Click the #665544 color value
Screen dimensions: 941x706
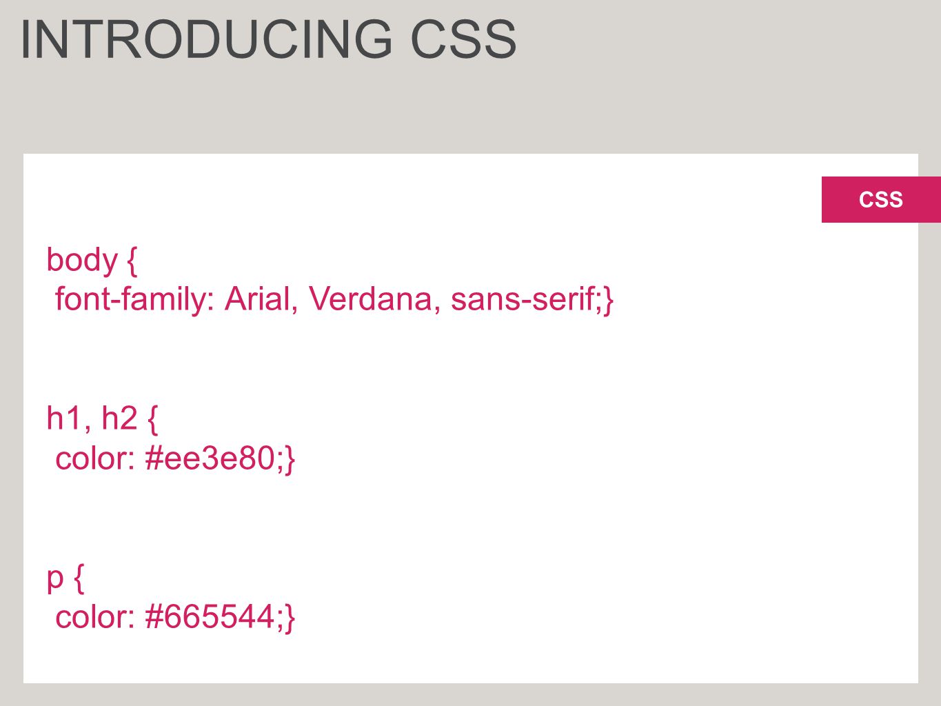[x=210, y=617]
